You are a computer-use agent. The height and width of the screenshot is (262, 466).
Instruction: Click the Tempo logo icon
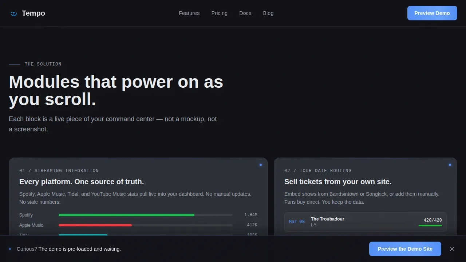click(14, 13)
